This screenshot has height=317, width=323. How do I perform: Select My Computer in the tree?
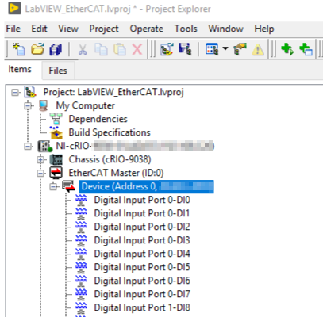point(85,105)
